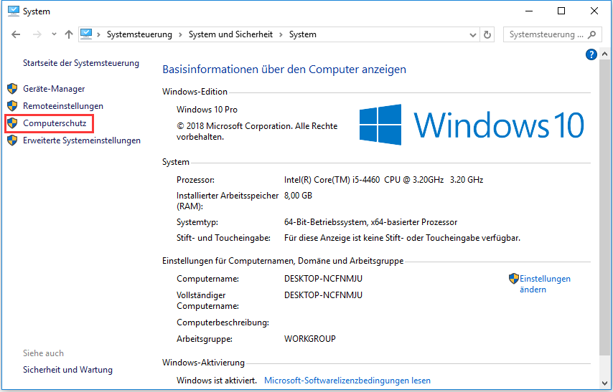613x392 pixels.
Task: Open help with blue question mark
Action: point(591,54)
